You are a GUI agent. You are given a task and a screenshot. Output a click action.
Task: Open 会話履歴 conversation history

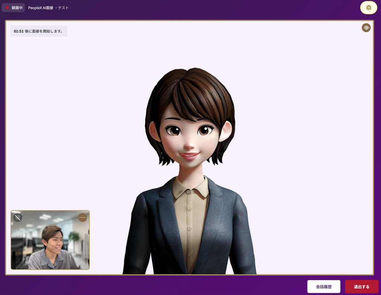(x=323, y=286)
